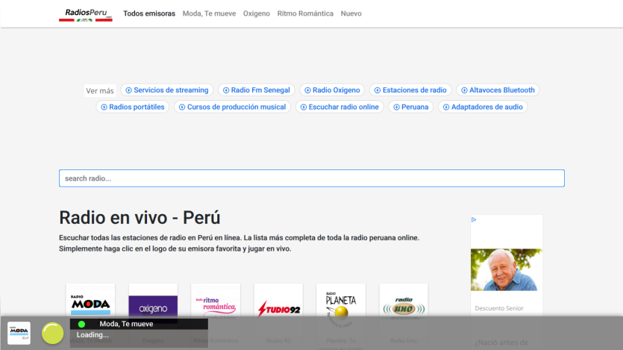Click the elderly man ad image
The height and width of the screenshot is (350, 623).
point(507,269)
